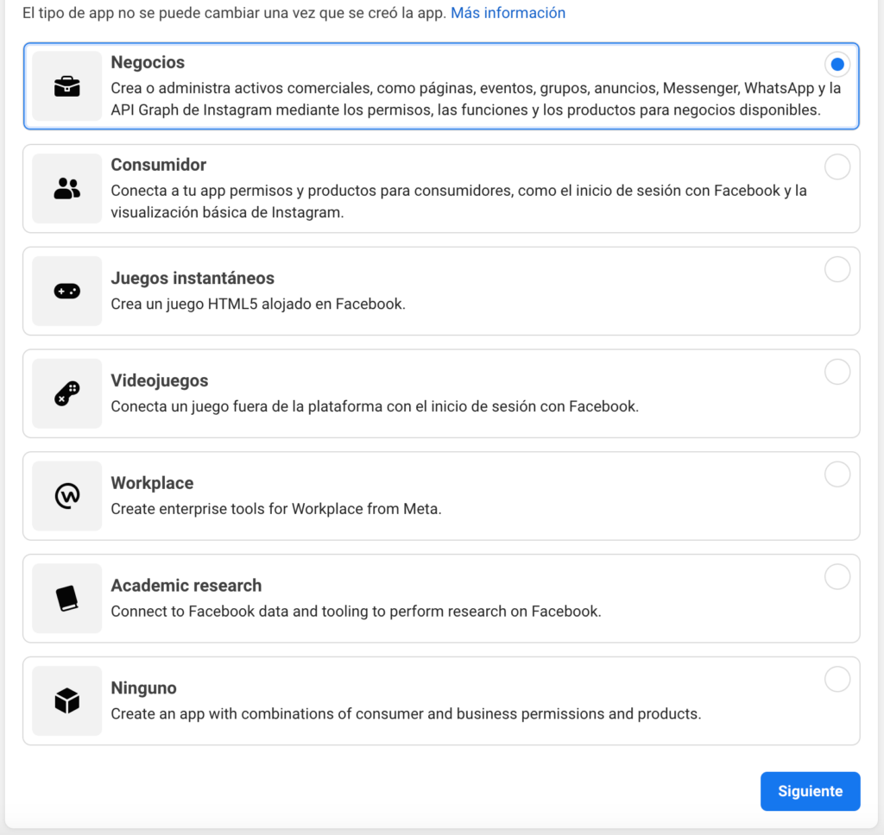884x835 pixels.
Task: Click the Workplace logo icon
Action: click(x=66, y=496)
